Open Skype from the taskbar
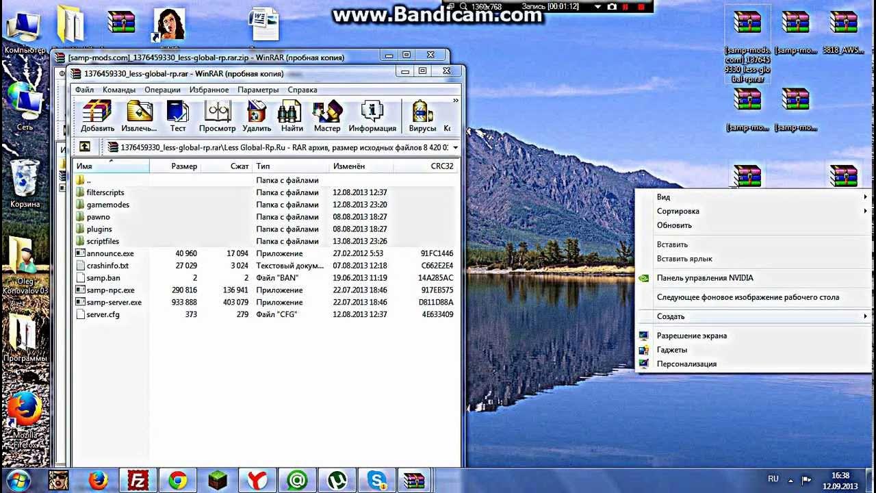The height and width of the screenshot is (493, 876). (376, 481)
